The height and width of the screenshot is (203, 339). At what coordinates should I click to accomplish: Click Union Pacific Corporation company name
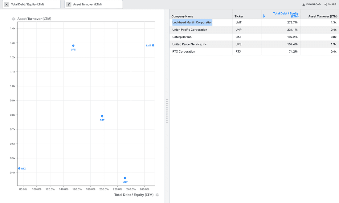pos(190,30)
